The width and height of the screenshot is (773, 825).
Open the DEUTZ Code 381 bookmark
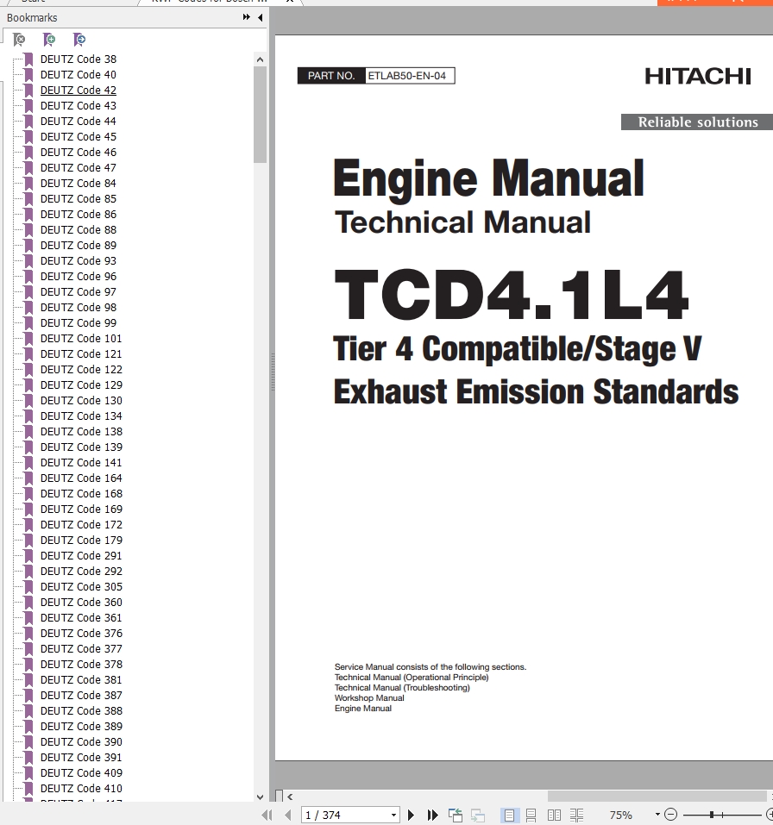[x=81, y=680]
